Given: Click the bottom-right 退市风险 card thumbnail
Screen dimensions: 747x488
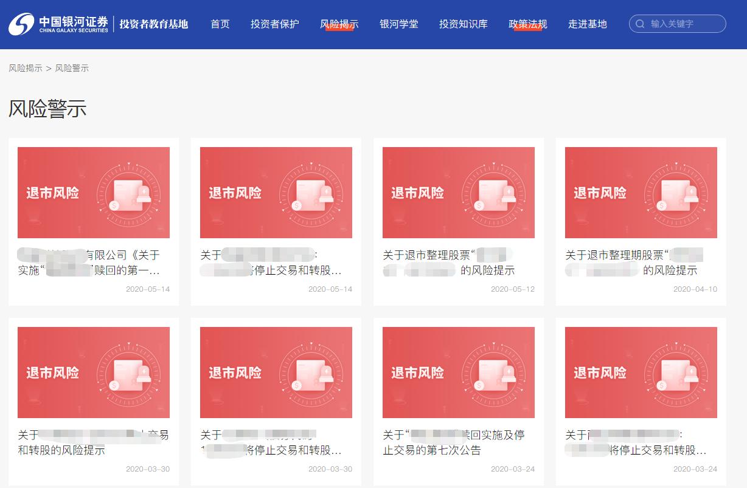Looking at the screenshot, I should click(x=641, y=373).
